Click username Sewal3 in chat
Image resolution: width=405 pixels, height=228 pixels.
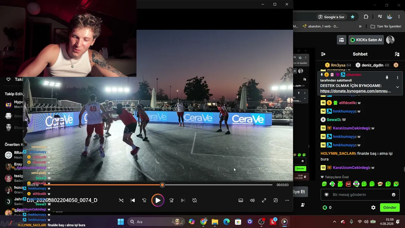coord(334,120)
